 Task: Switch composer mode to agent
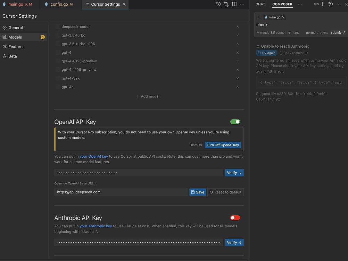click(323, 32)
